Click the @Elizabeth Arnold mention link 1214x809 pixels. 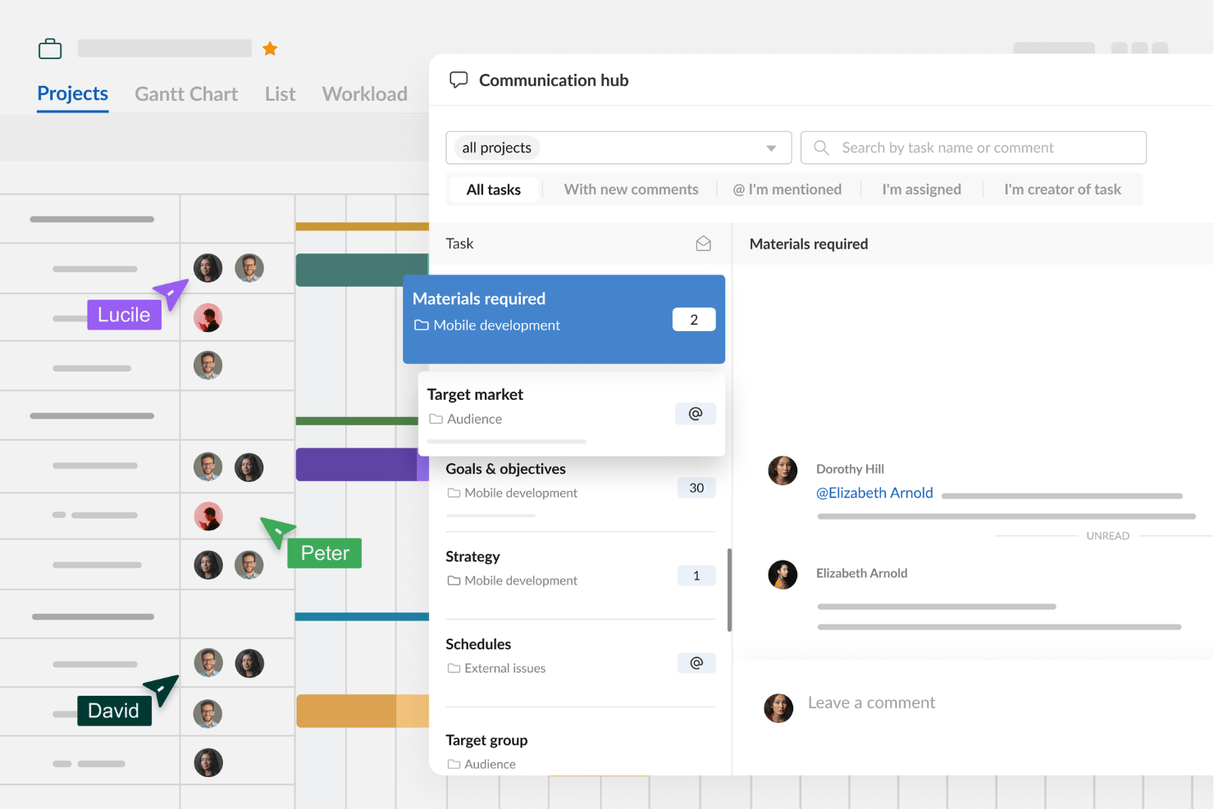click(x=874, y=493)
